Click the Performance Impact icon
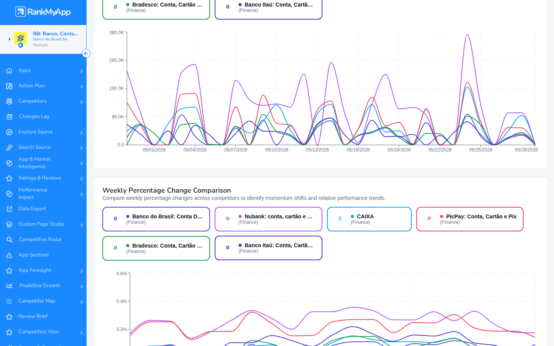This screenshot has height=346, width=554. 9,194
